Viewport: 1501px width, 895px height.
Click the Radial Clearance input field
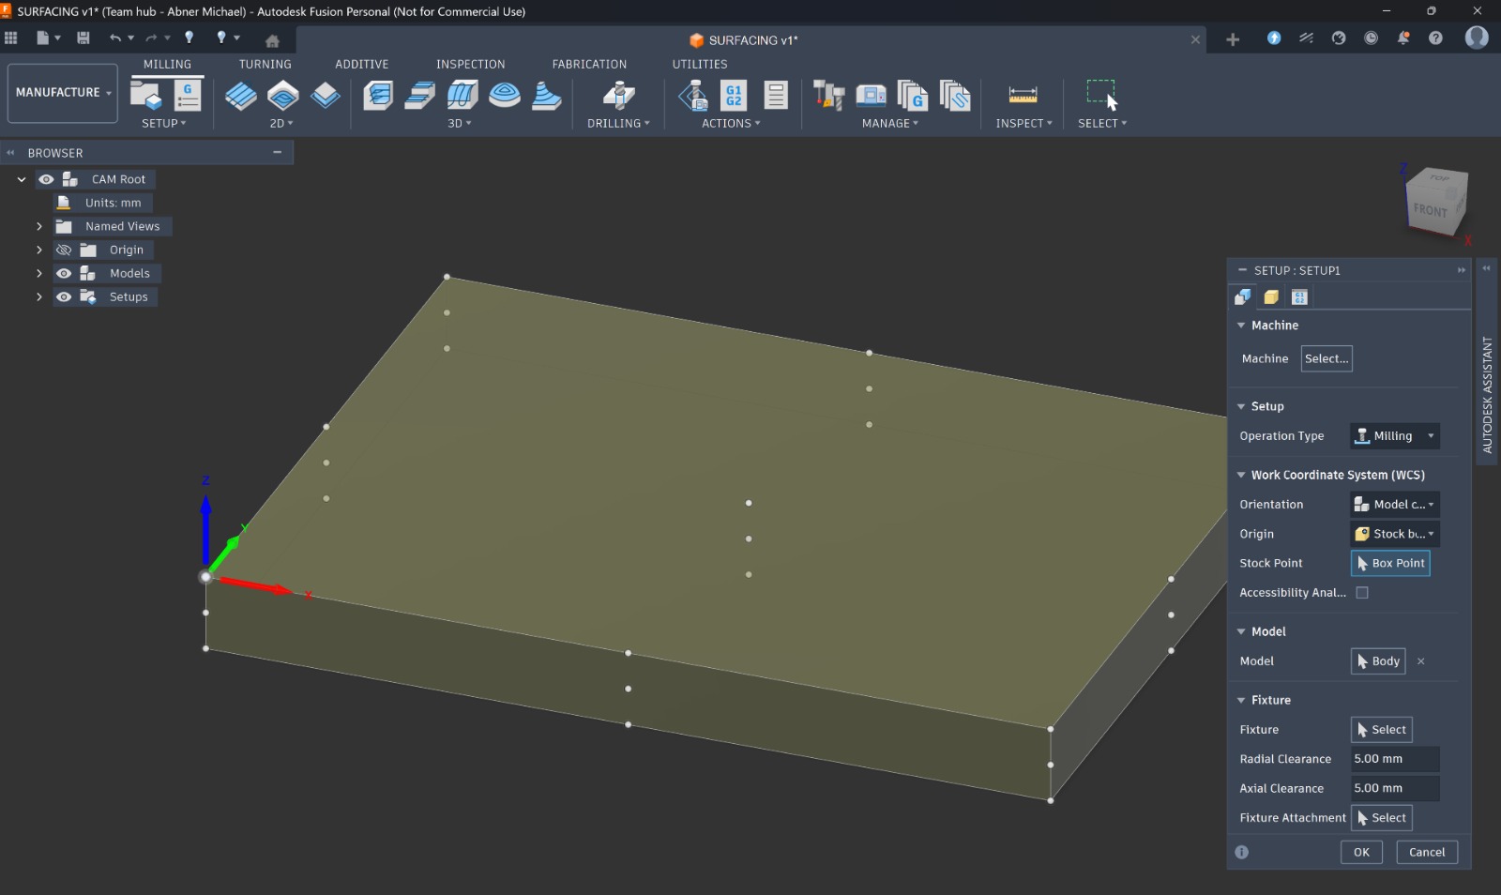pos(1395,759)
